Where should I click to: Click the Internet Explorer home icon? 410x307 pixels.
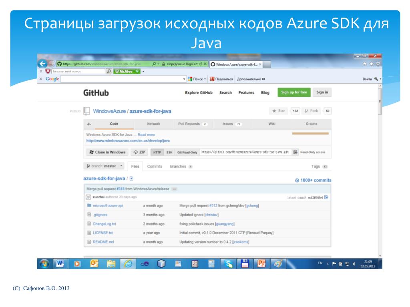click(364, 64)
